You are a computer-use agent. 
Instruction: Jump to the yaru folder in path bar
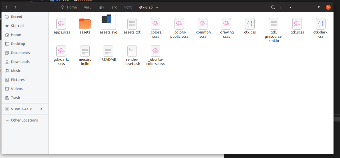pos(88,7)
